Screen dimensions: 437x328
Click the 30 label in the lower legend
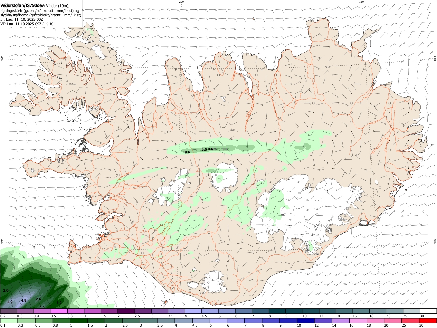(421, 325)
